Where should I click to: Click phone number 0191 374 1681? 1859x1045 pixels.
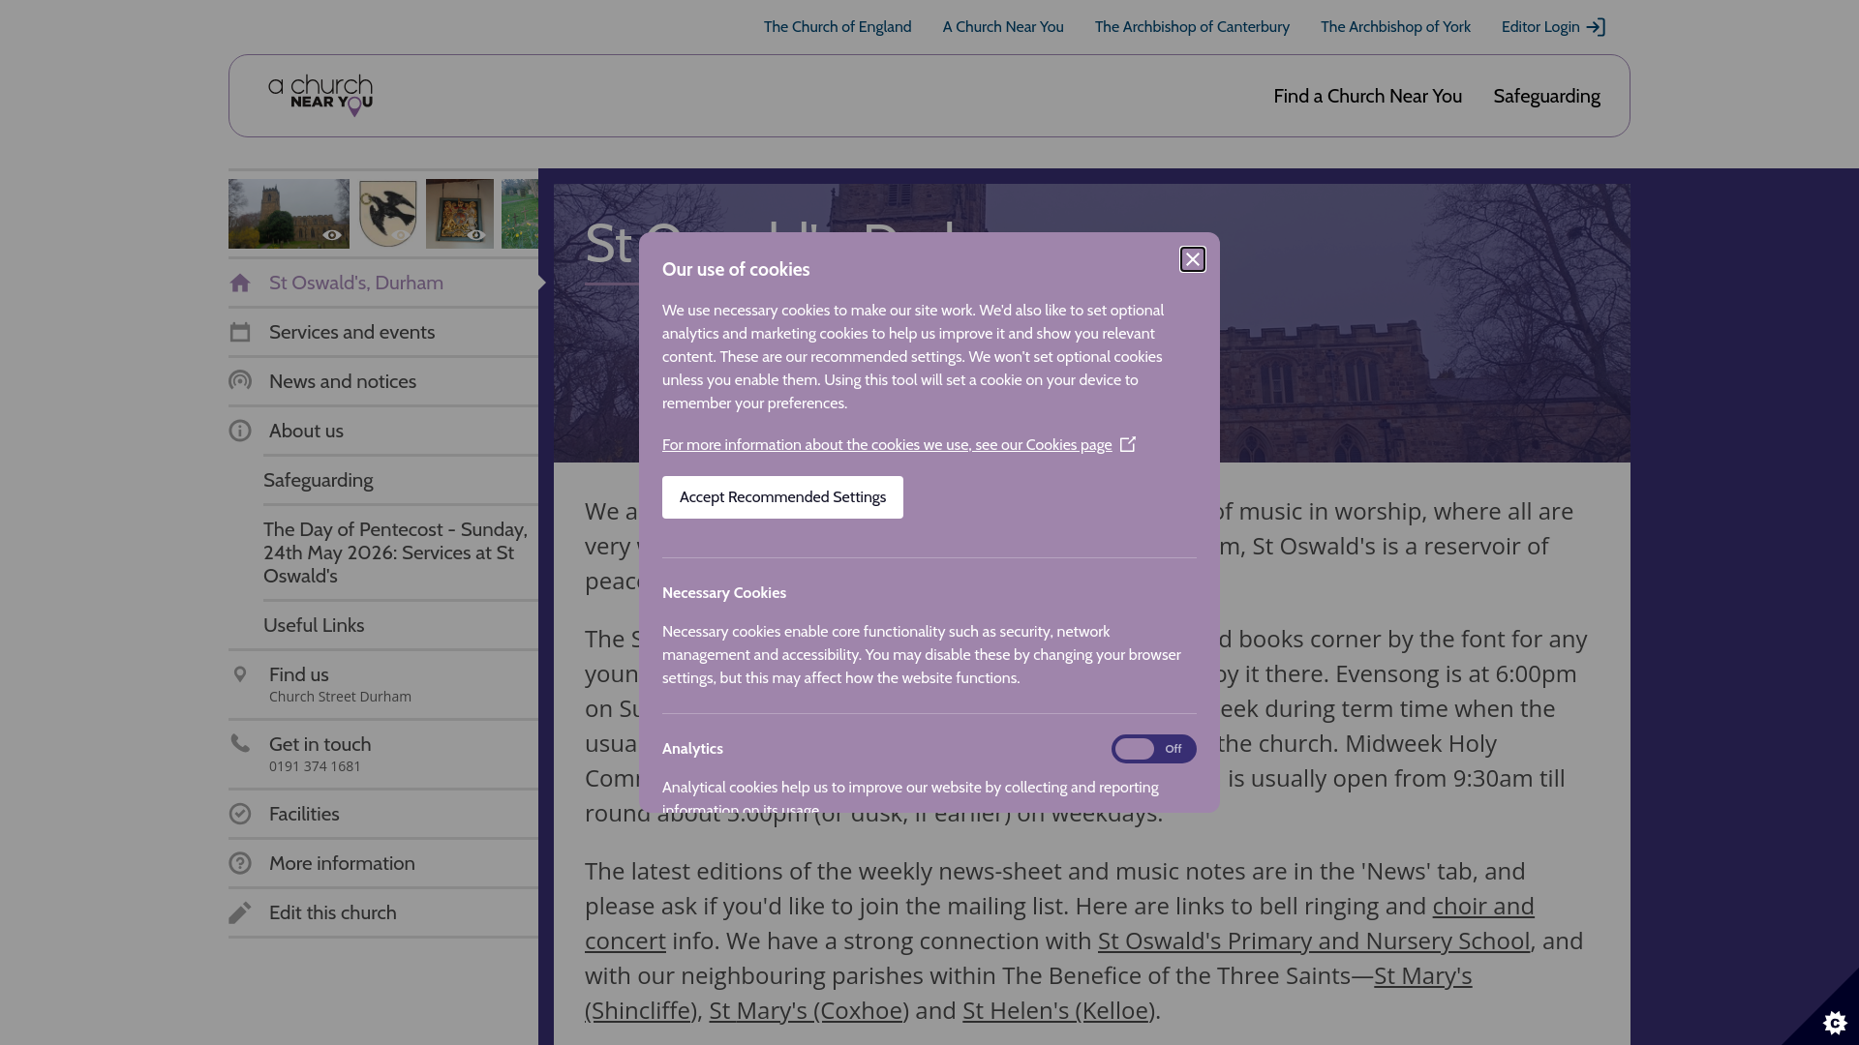315,766
